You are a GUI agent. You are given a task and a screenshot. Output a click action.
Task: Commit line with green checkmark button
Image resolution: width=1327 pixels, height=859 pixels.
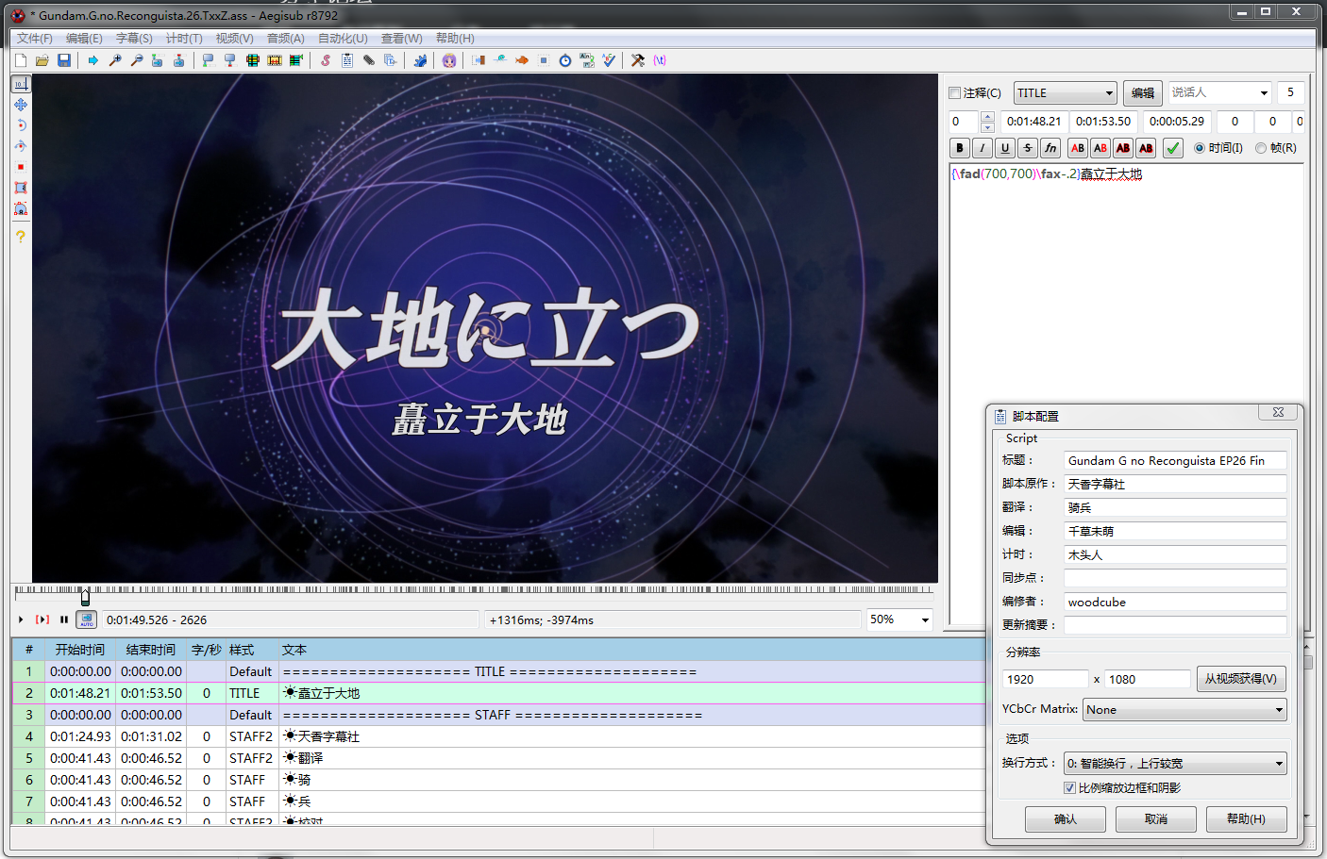[1172, 148]
